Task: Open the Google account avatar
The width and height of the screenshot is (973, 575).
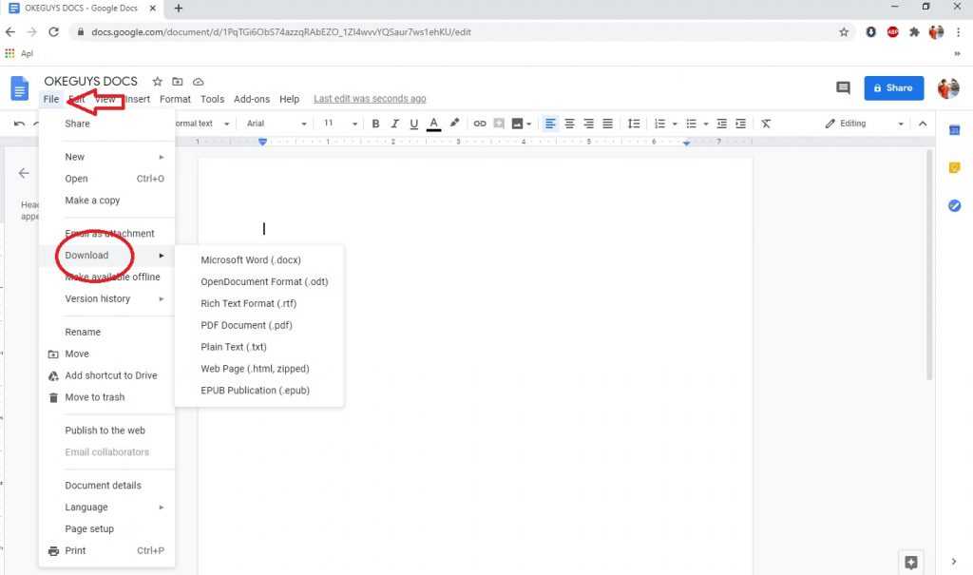Action: (x=948, y=88)
